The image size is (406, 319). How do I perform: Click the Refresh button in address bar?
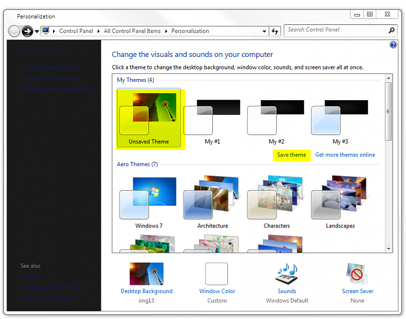[x=275, y=31]
